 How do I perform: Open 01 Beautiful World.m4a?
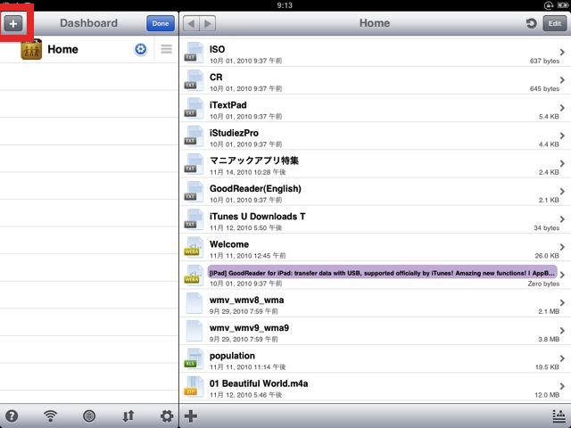[375, 387]
